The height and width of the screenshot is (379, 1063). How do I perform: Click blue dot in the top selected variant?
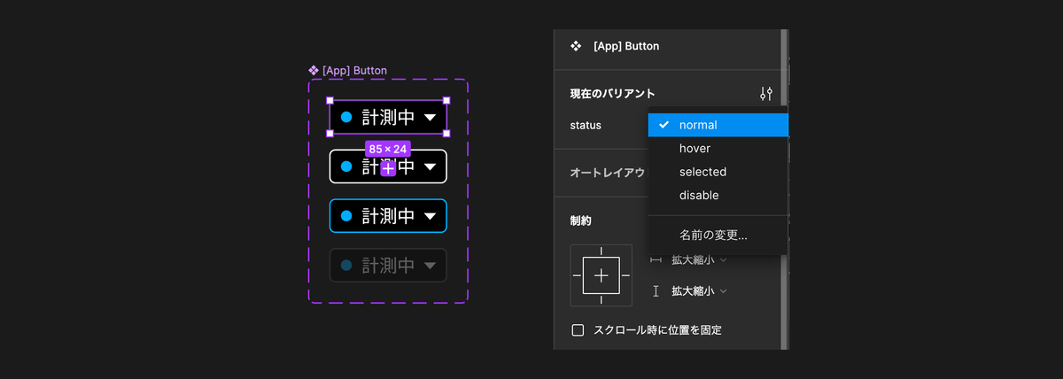click(346, 117)
